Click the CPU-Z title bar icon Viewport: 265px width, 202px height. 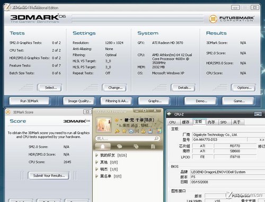coord(169,114)
